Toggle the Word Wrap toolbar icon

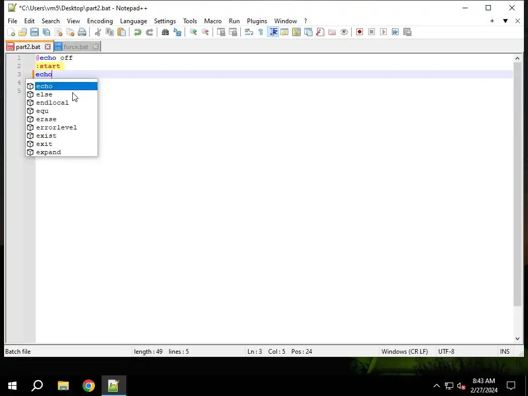point(249,32)
